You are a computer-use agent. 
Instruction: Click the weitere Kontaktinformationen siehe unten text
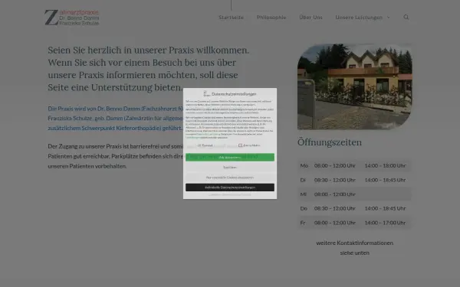(x=355, y=248)
